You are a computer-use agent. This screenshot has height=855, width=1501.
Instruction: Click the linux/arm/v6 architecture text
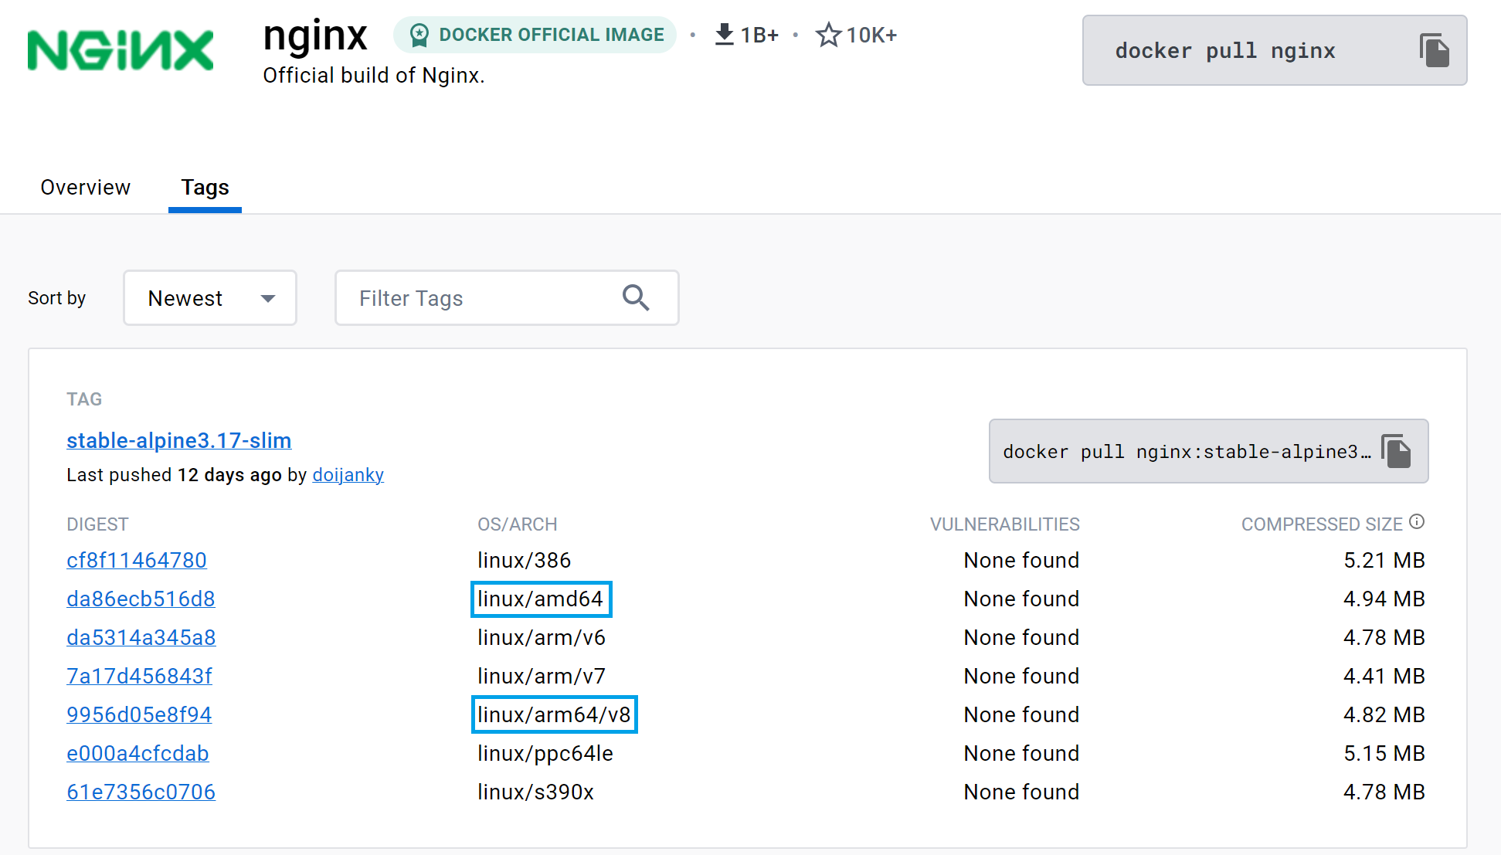tap(542, 637)
